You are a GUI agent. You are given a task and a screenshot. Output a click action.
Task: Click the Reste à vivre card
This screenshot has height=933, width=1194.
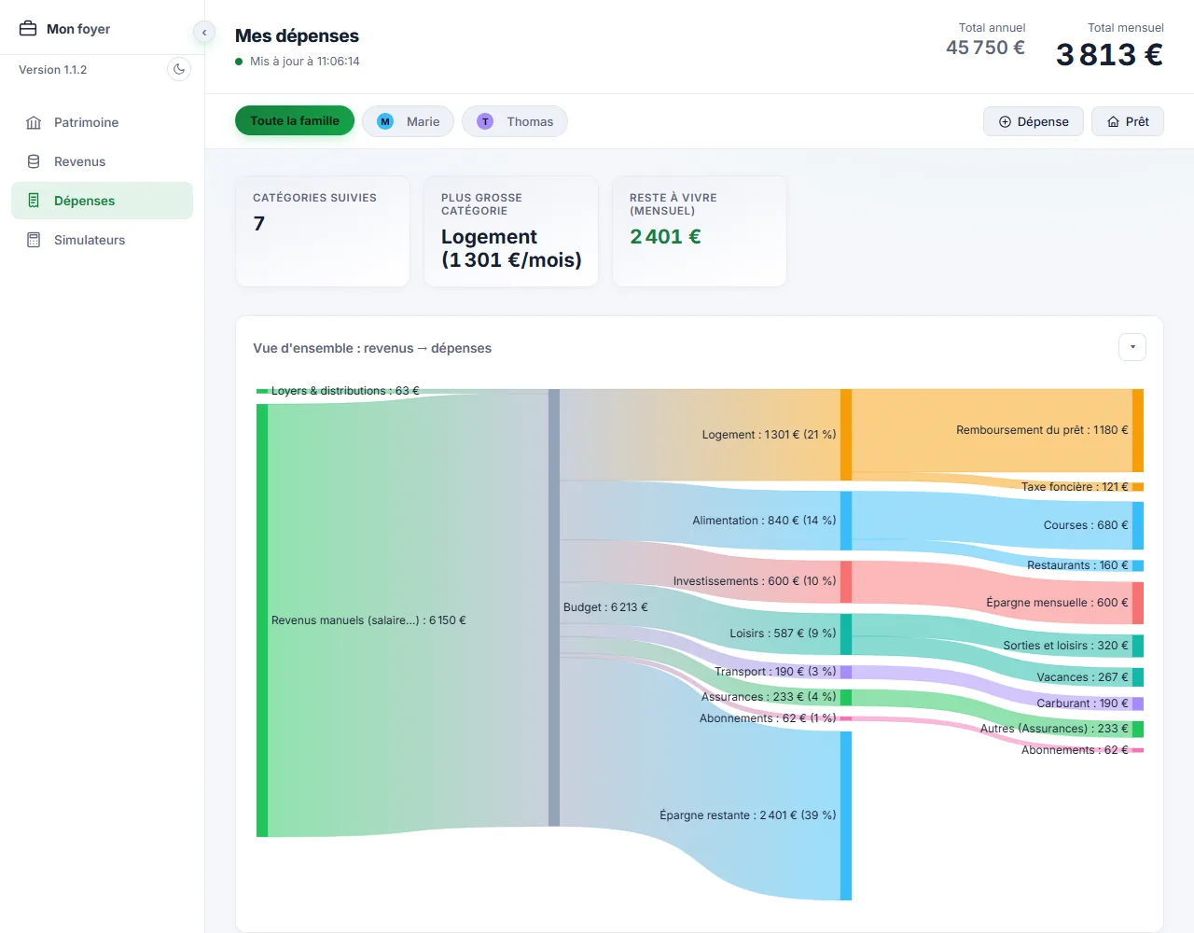700,231
